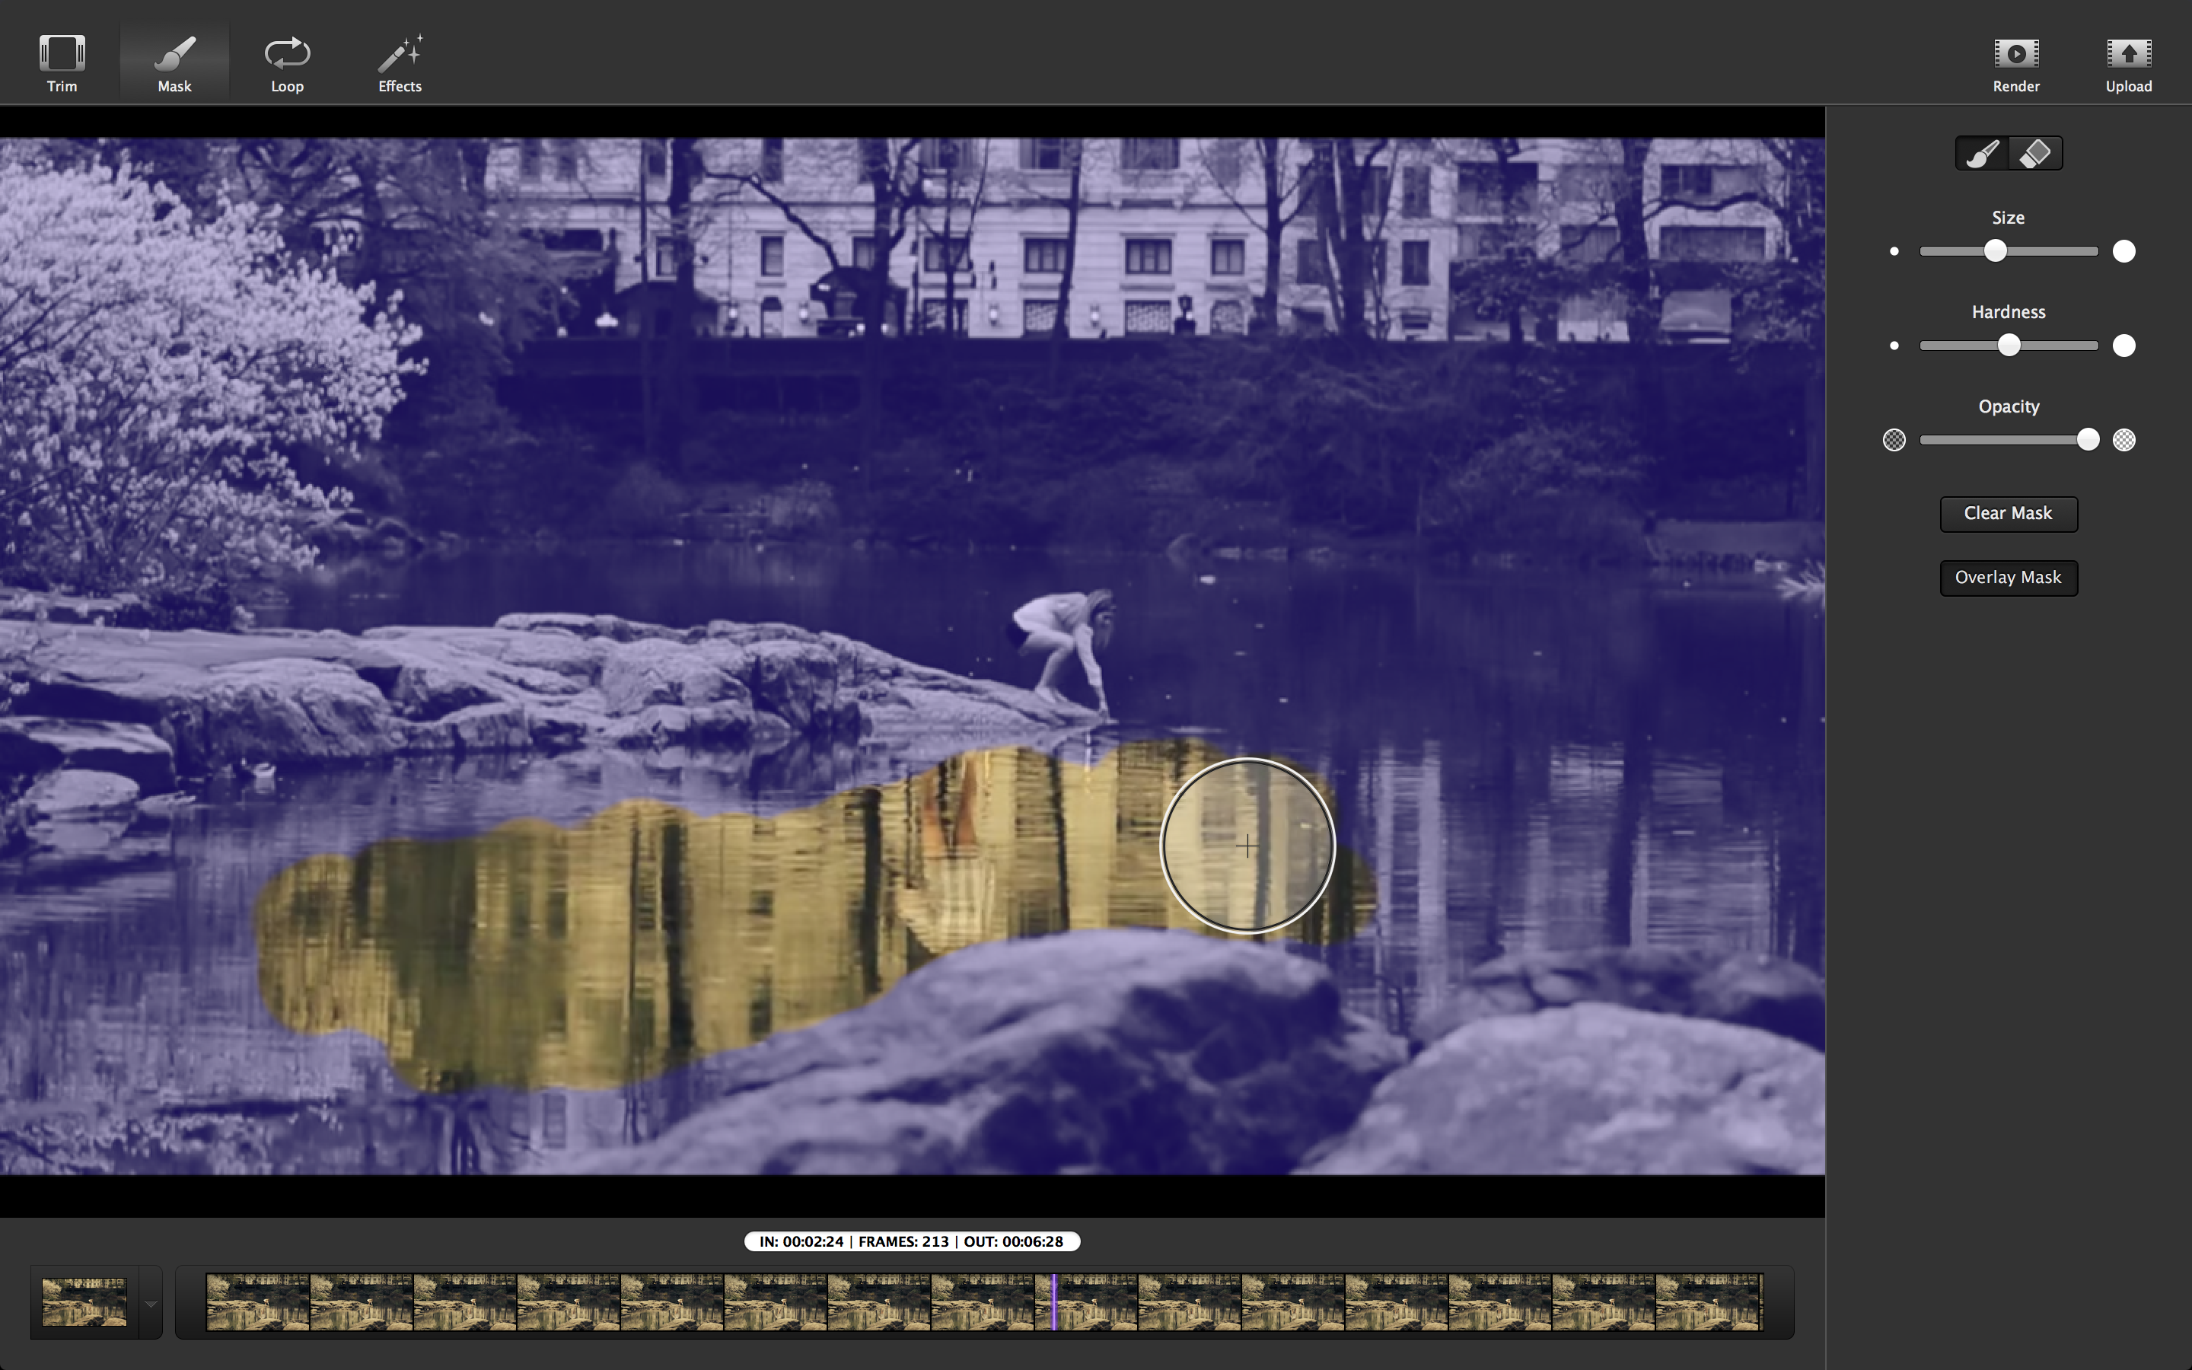2192x1370 pixels.
Task: Click the full opacity checkered icon
Action: [2123, 439]
